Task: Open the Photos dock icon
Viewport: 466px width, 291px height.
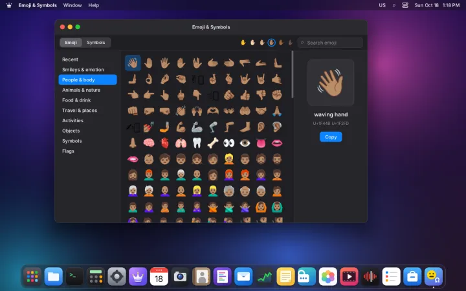Action: point(327,277)
